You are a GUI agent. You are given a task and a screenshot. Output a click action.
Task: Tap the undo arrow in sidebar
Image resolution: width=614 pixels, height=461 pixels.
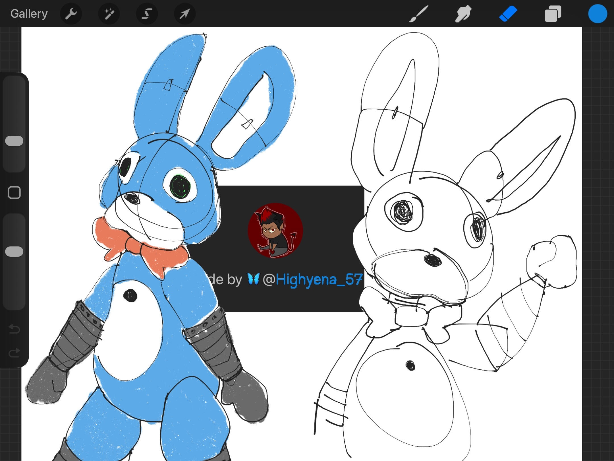[x=14, y=329]
